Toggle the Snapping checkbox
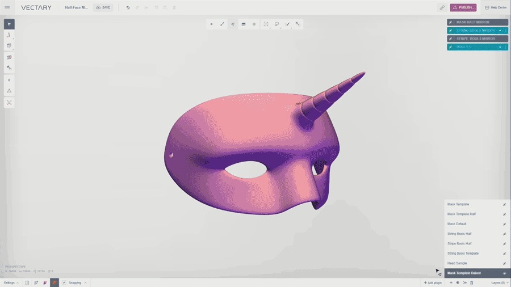511x287 pixels. pos(64,282)
